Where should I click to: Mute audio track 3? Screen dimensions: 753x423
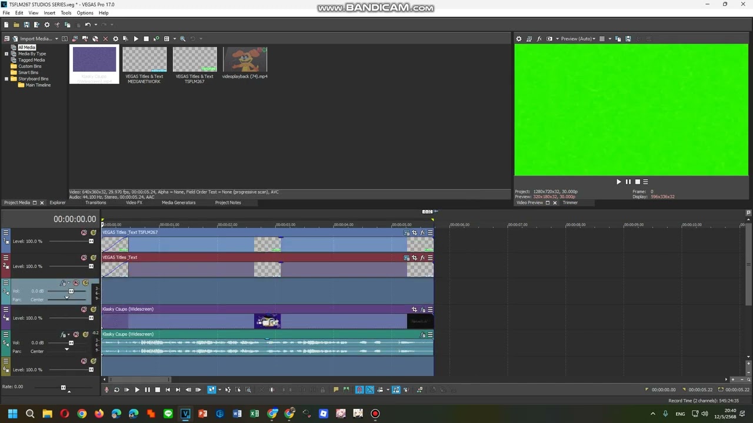point(76,283)
